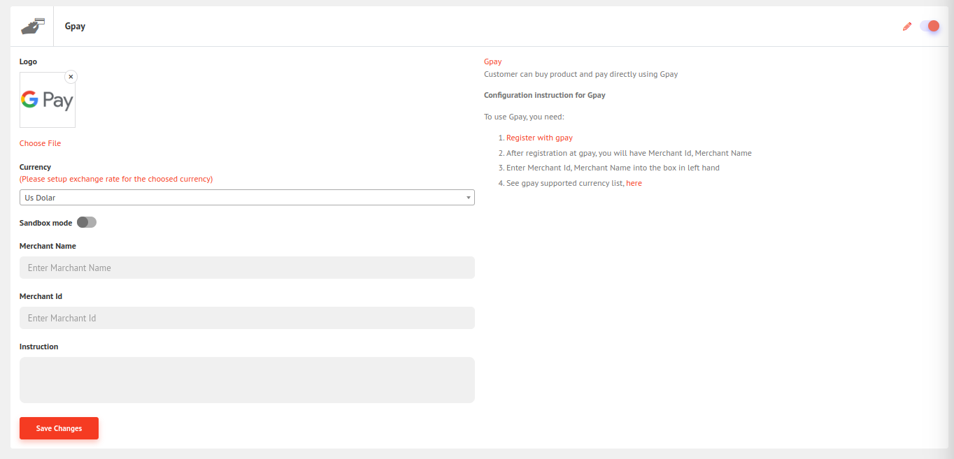Click the Configuration instruction for Gpay heading
This screenshot has height=459, width=954.
pyautogui.click(x=545, y=95)
